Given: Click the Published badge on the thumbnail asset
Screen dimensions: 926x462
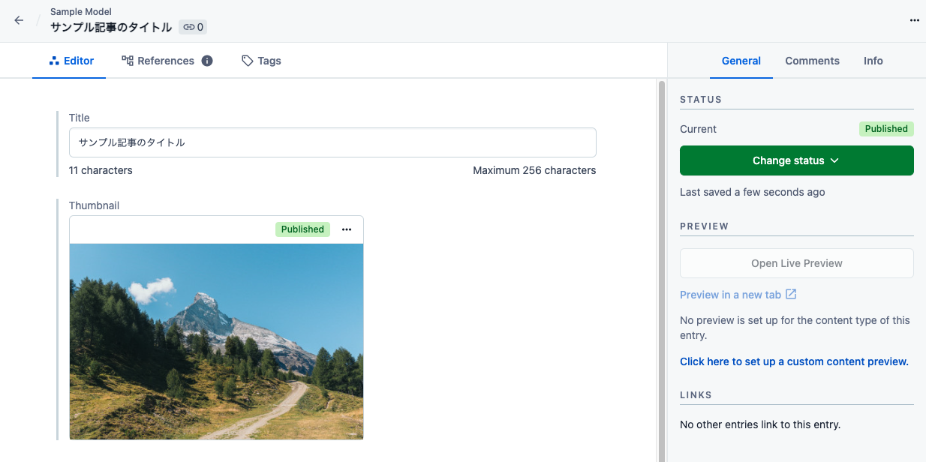Looking at the screenshot, I should coord(302,229).
